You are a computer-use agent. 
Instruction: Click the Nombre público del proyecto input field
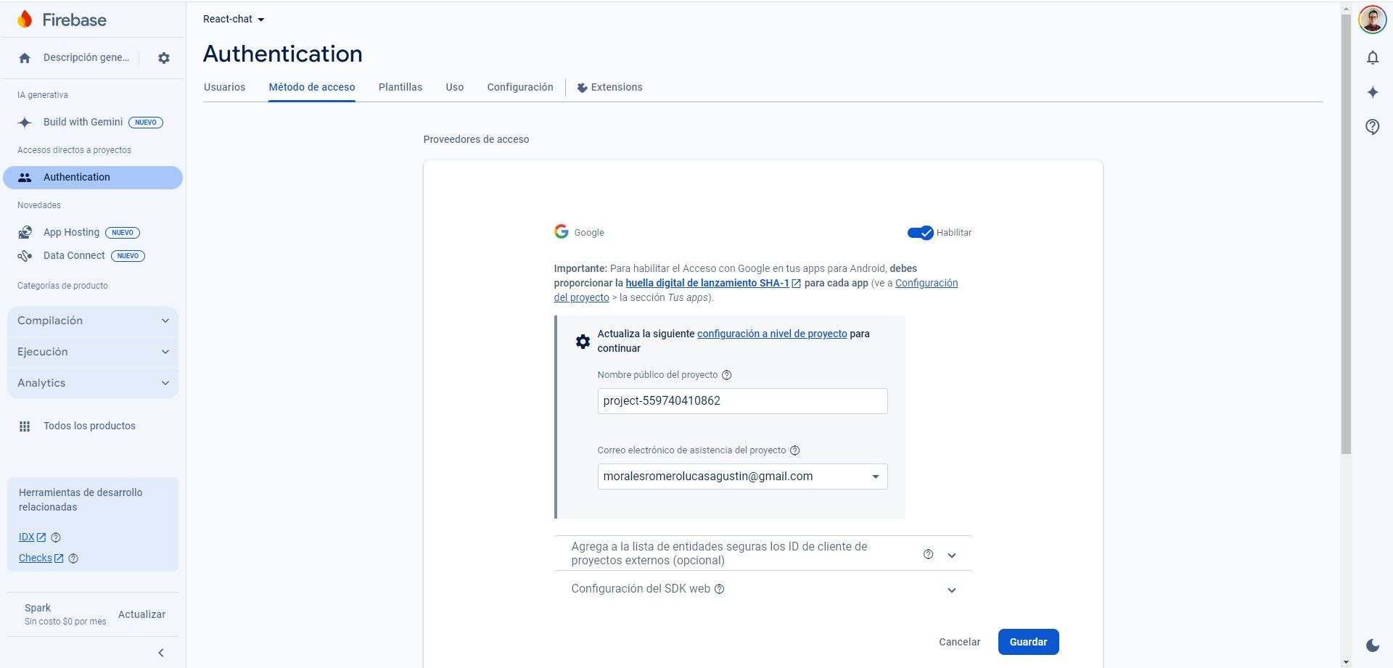[x=742, y=401]
